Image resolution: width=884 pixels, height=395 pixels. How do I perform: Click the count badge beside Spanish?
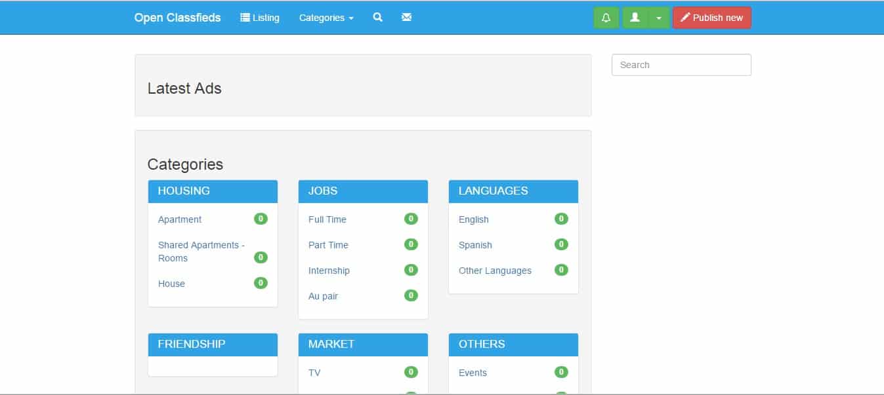pyautogui.click(x=561, y=244)
